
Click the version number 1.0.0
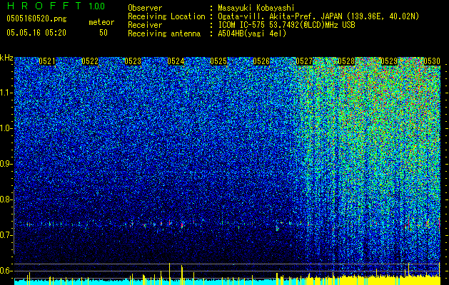point(96,6)
